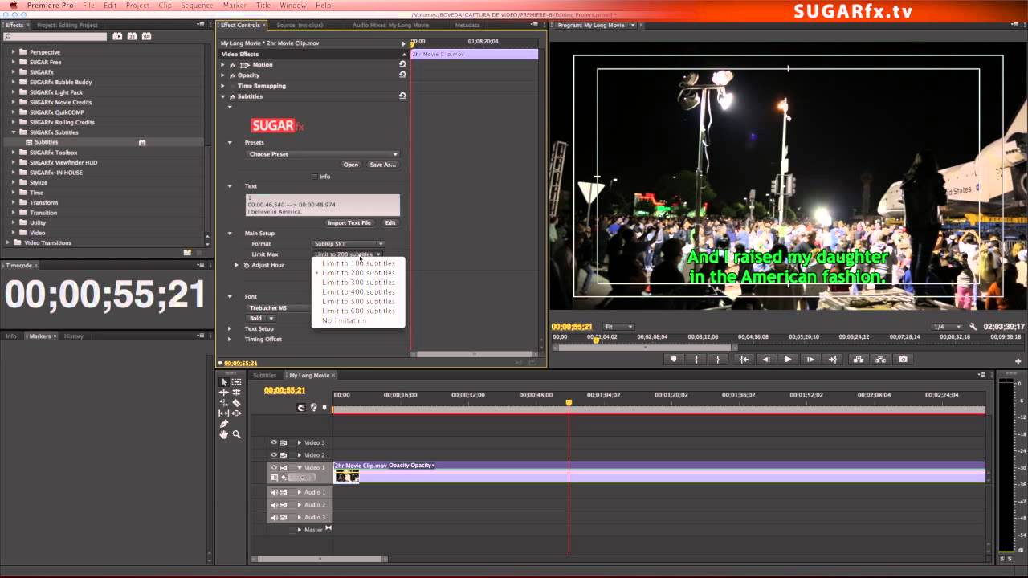Toggle Video 3 track visibility eye
The image size is (1028, 578).
click(x=274, y=442)
